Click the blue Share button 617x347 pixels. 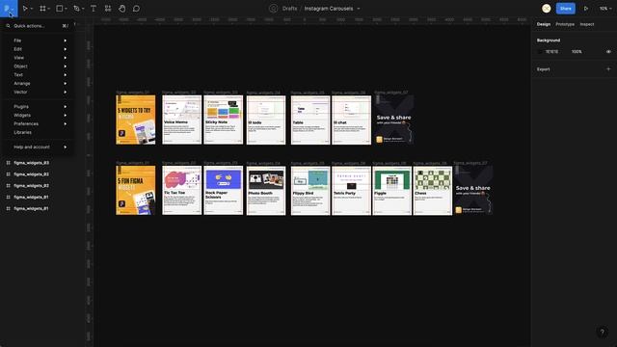[x=566, y=9]
